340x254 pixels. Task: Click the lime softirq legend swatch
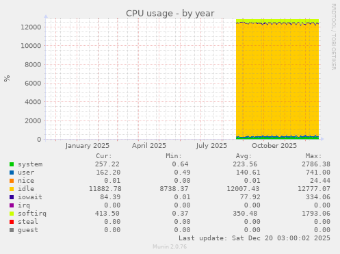(12, 214)
